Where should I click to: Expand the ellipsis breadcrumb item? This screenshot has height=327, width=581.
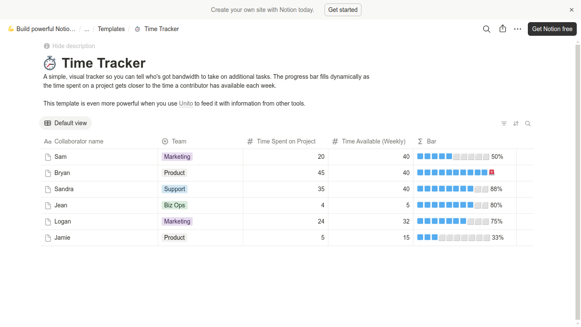tap(87, 29)
